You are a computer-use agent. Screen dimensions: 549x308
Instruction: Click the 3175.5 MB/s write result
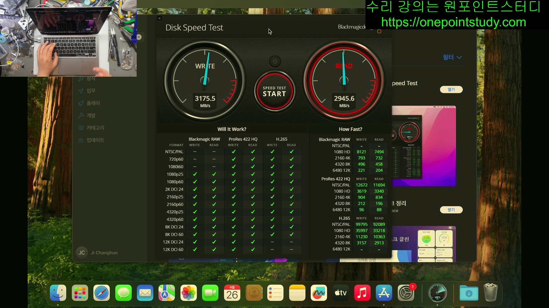coord(205,101)
